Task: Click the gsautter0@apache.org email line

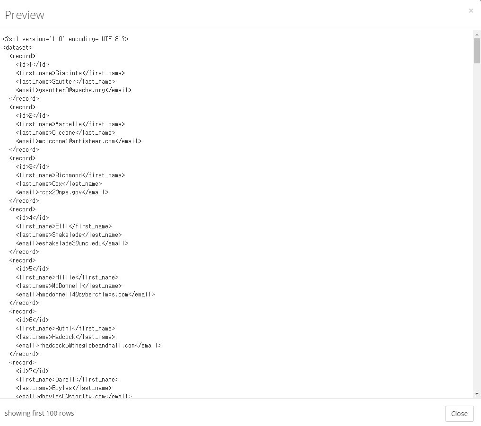Action: 74,90
